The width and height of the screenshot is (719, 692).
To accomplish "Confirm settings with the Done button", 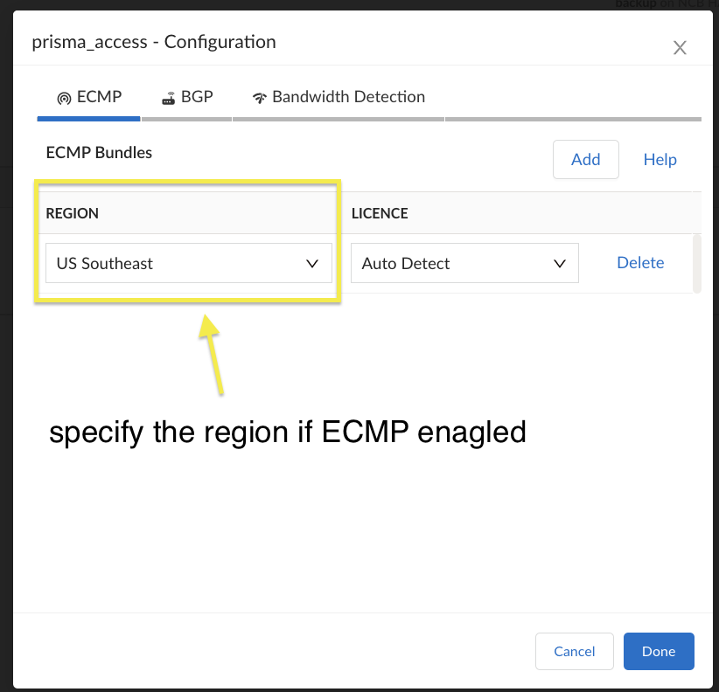I will [x=659, y=651].
